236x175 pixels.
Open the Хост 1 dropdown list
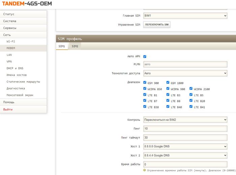point(185,147)
